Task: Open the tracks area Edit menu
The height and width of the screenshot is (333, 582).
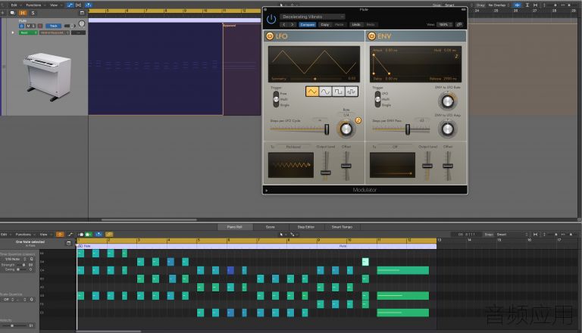Action: click(x=14, y=5)
